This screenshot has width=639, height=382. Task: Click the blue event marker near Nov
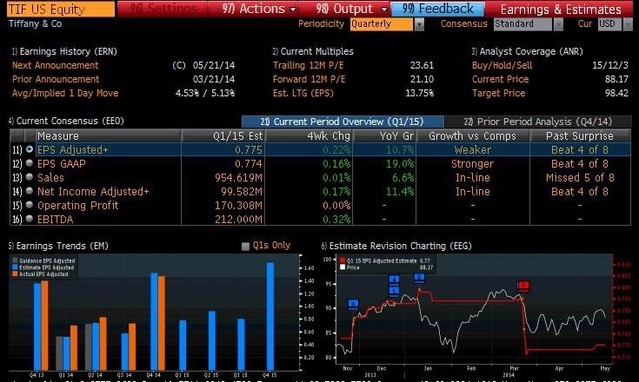(x=353, y=304)
